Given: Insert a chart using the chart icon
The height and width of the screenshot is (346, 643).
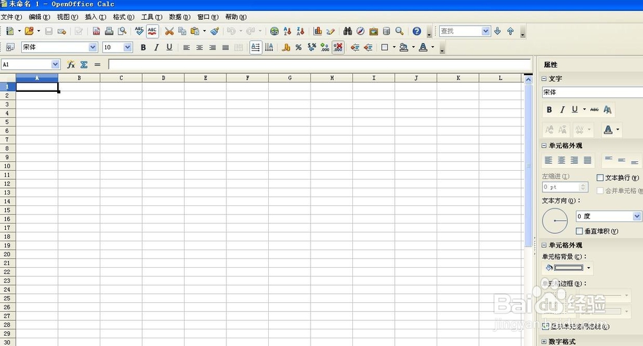Looking at the screenshot, I should tap(318, 31).
